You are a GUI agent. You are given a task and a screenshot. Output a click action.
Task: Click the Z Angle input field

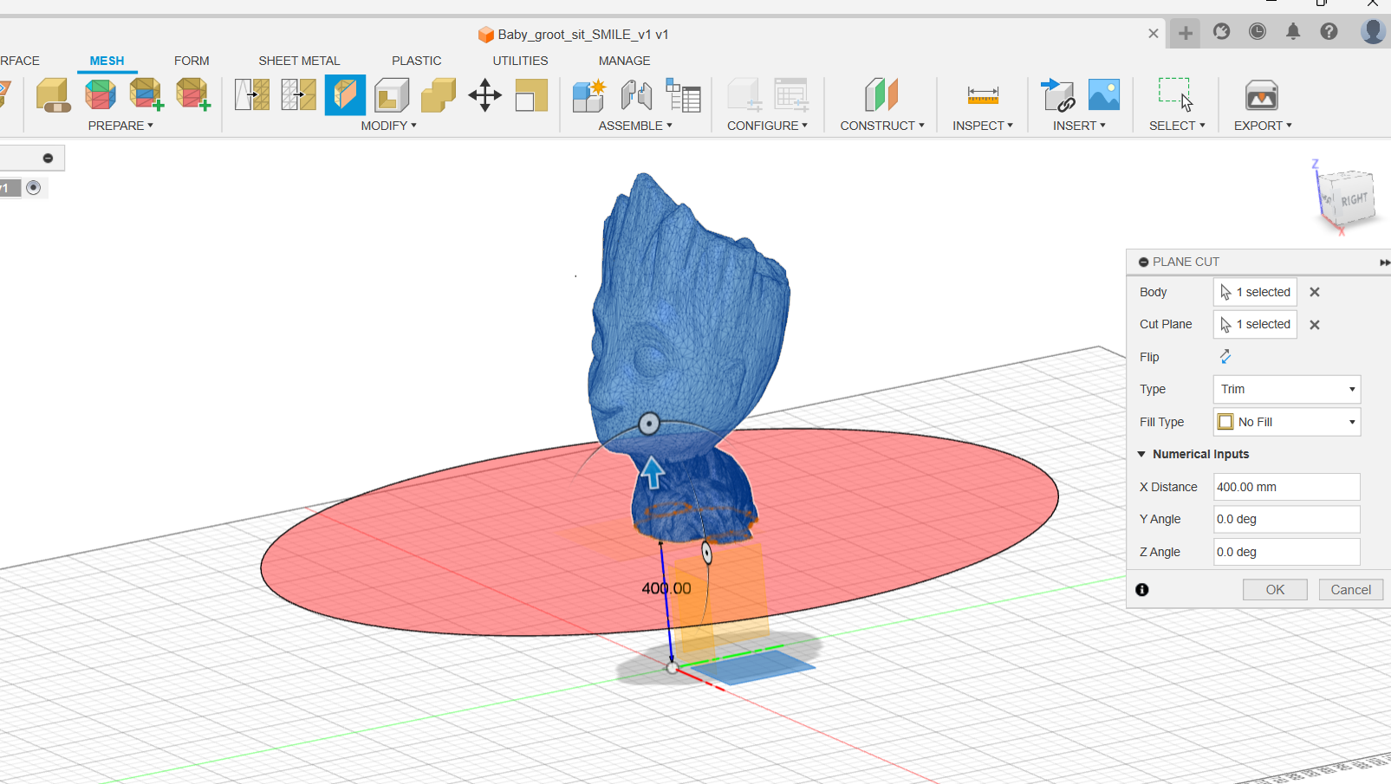(1287, 552)
